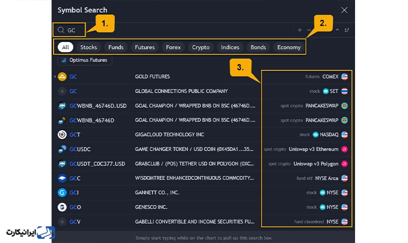The width and height of the screenshot is (408, 243).
Task: Click the Genesco GCO logo icon
Action: pos(62,207)
